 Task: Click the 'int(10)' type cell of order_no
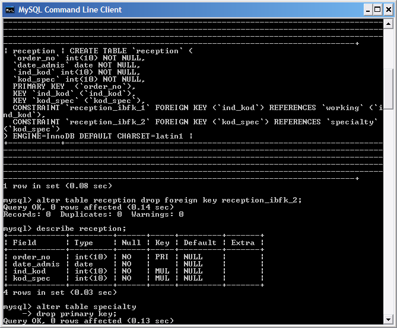91,257
